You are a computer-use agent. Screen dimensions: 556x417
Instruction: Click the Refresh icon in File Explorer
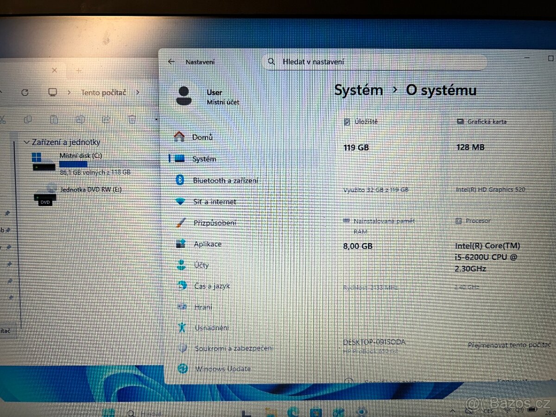(24, 92)
